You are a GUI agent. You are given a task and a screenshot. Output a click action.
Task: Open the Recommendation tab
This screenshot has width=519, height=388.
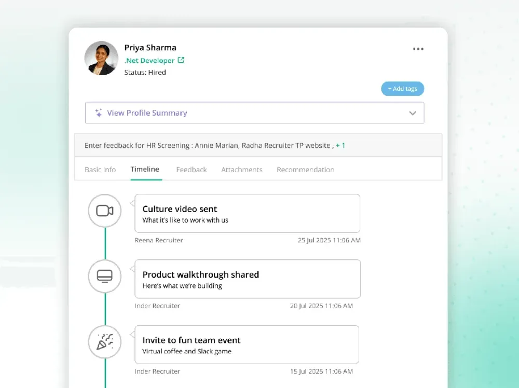tap(305, 170)
